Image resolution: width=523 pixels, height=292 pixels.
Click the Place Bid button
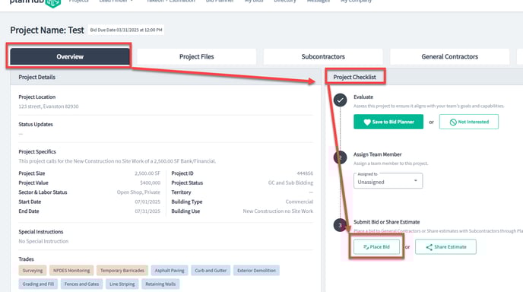(376, 247)
